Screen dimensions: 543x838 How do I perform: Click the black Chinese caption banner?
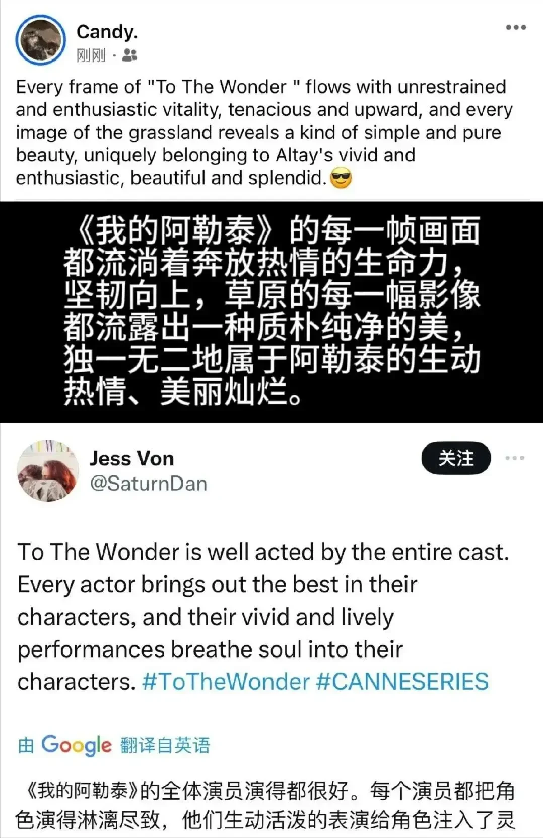pyautogui.click(x=271, y=312)
